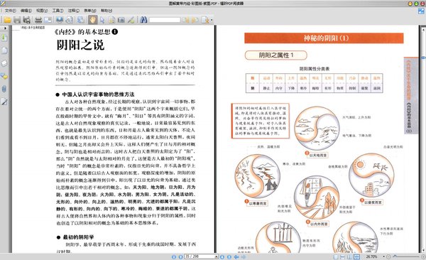Open the 表单 (Forms) menu
Image resolution: width=426 pixels, height=260 pixels.
pyautogui.click(x=90, y=11)
